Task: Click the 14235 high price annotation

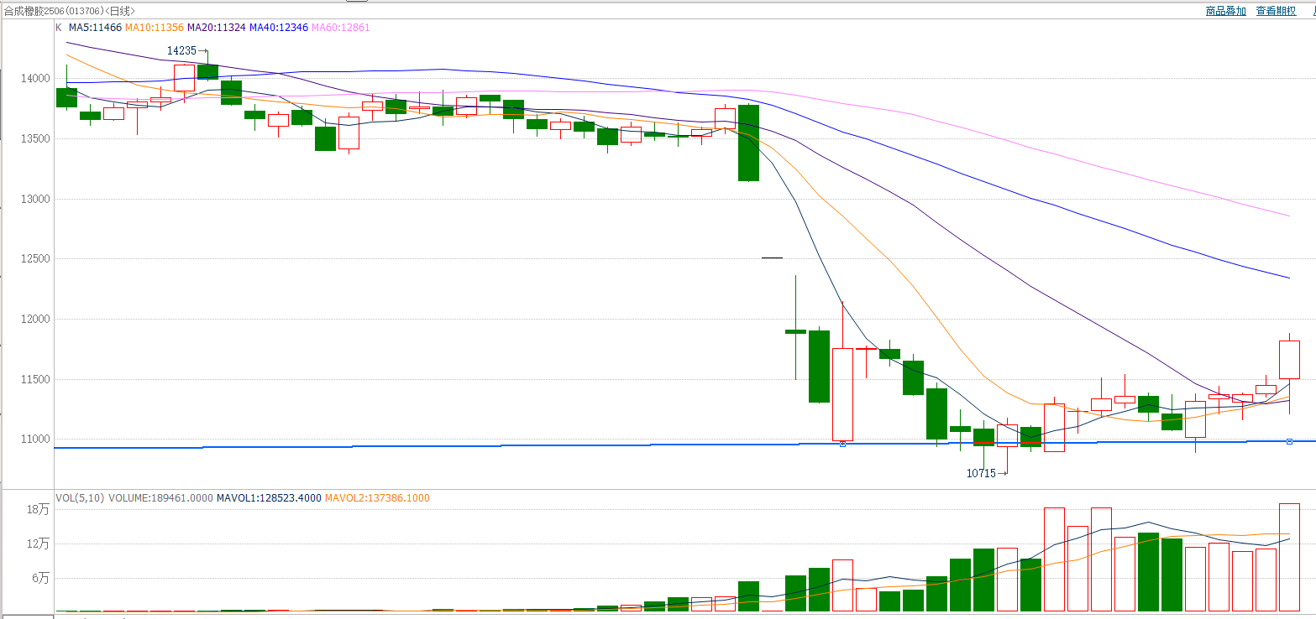Action: click(181, 51)
